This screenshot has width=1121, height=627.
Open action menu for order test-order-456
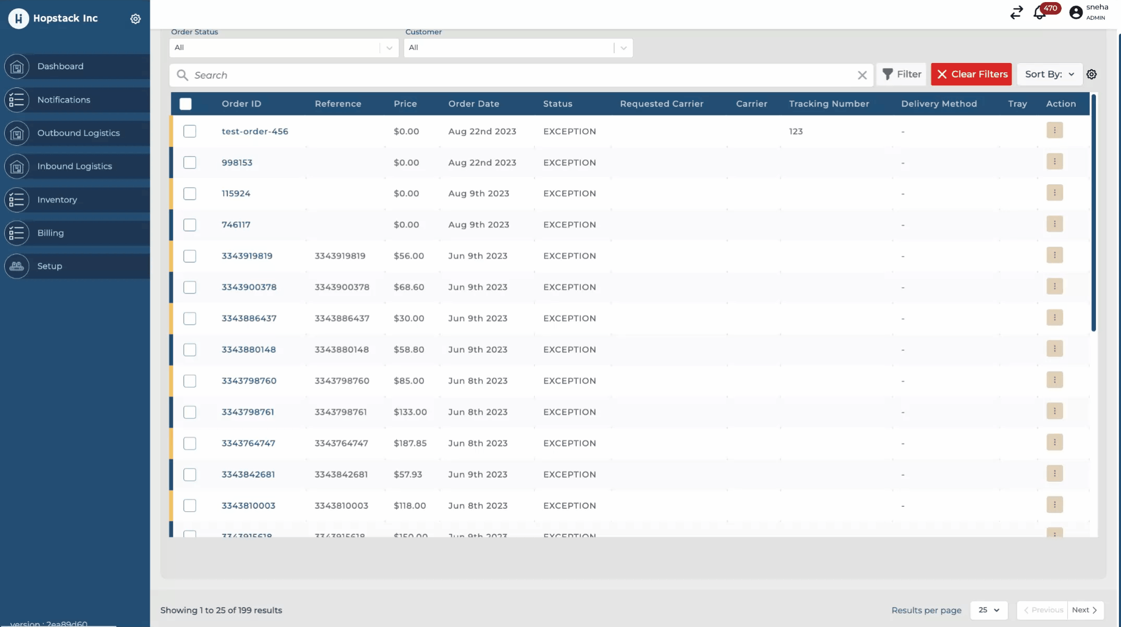(x=1054, y=131)
